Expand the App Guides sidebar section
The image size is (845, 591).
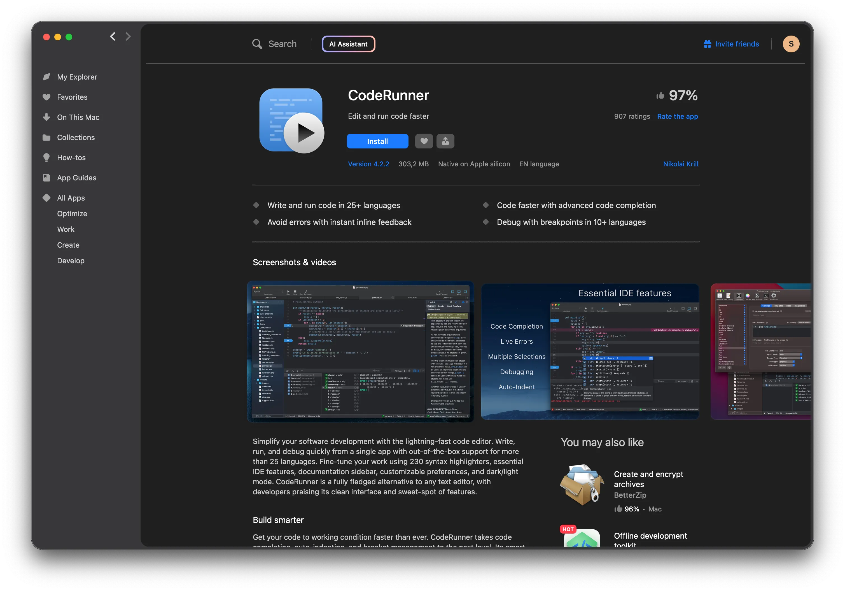tap(76, 177)
